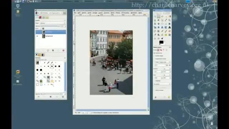Click the fixed aspect ratio input field

pyautogui.click(x=160, y=65)
